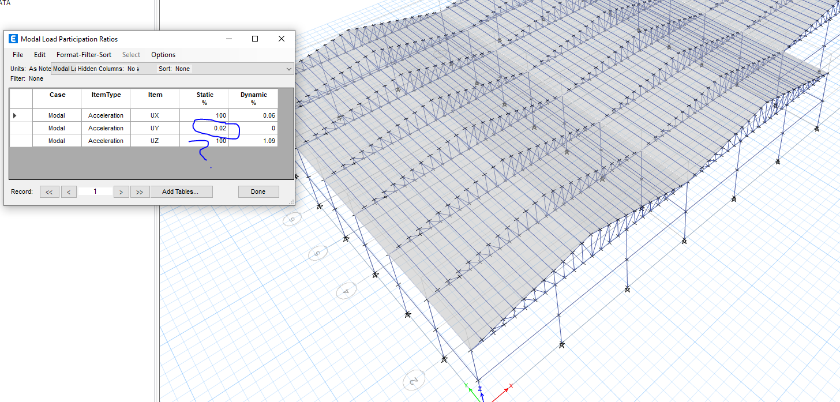The width and height of the screenshot is (840, 402).
Task: Open the Options menu
Action: coord(163,55)
